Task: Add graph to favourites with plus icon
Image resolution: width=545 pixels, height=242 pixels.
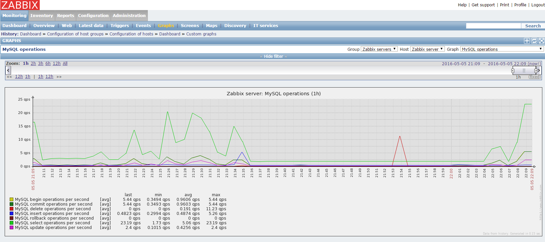Action: [527, 41]
